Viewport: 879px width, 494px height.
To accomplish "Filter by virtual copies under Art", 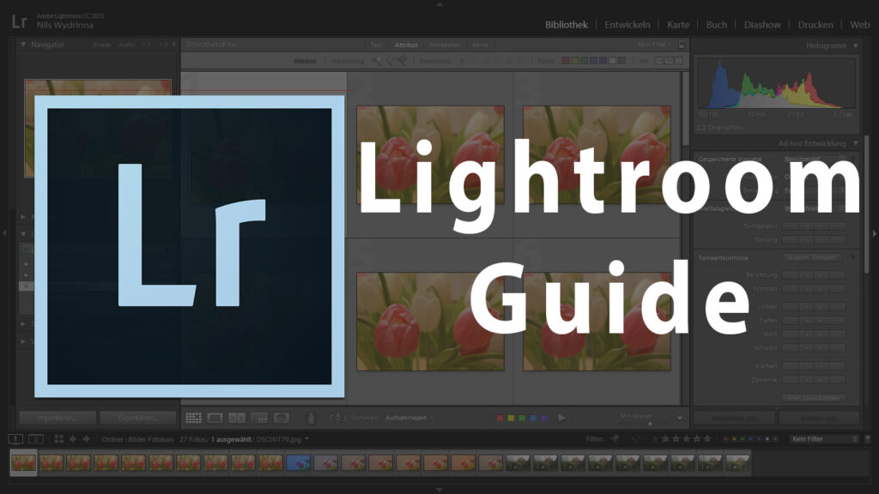I will coord(669,61).
